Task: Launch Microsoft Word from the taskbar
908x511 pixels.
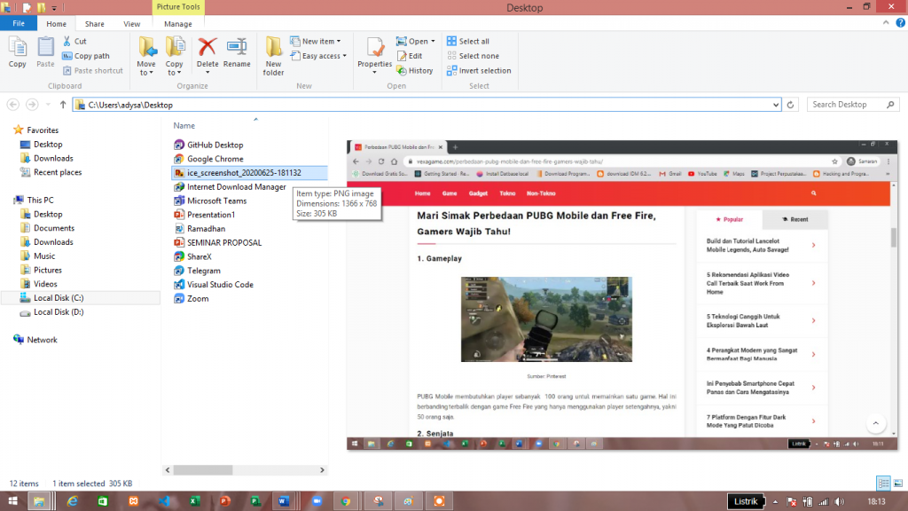Action: (283, 499)
